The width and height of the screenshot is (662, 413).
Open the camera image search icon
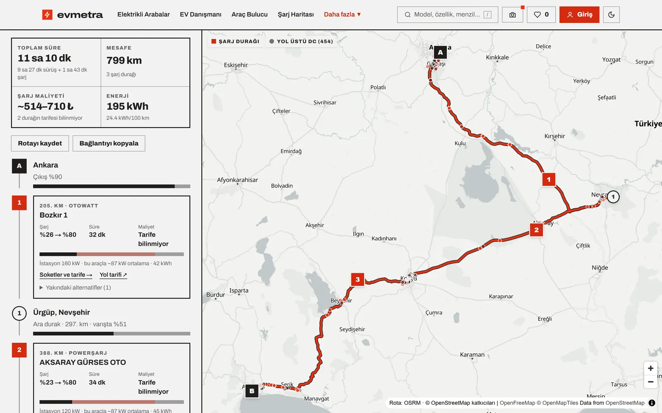(512, 15)
